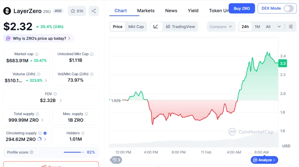This screenshot has height=167, width=299.
Task: Click the 1.01M holders value
Action: click(76, 139)
